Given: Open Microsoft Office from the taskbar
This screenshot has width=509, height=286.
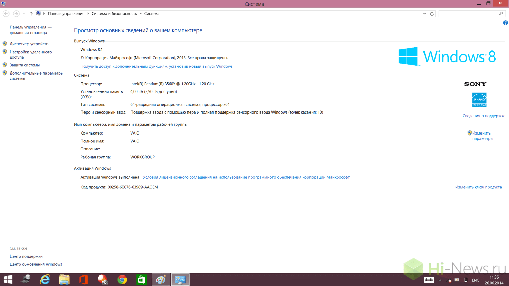Looking at the screenshot, I should click(x=83, y=280).
